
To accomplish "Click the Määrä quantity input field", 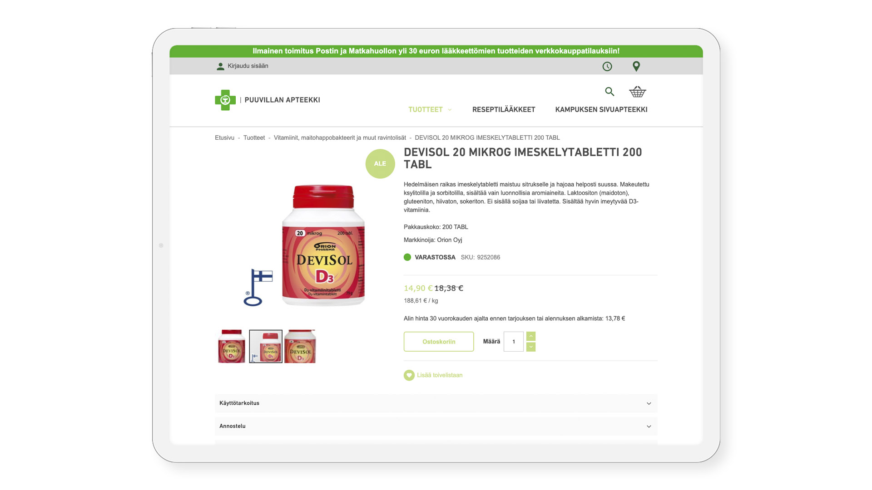I will click(514, 342).
